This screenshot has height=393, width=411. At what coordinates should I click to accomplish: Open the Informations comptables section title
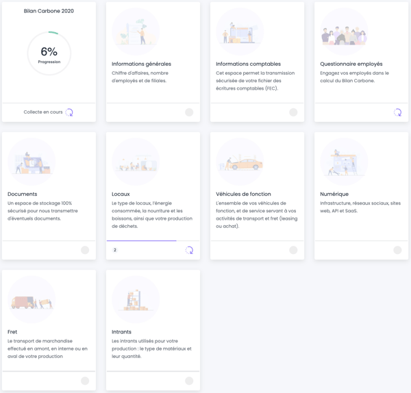point(248,64)
